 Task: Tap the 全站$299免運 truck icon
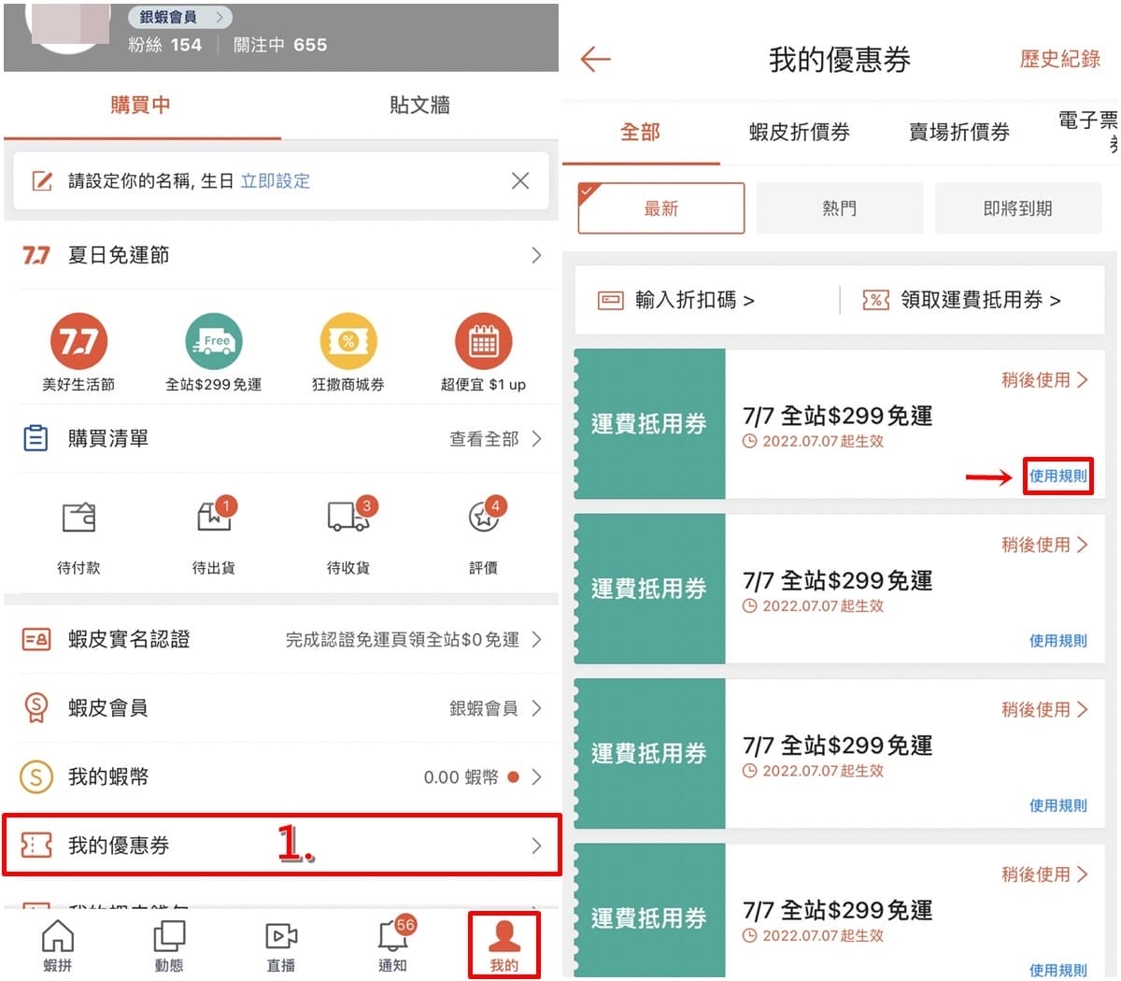214,341
